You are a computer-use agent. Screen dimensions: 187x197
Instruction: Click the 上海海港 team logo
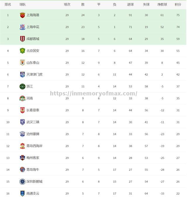tap(22, 15)
